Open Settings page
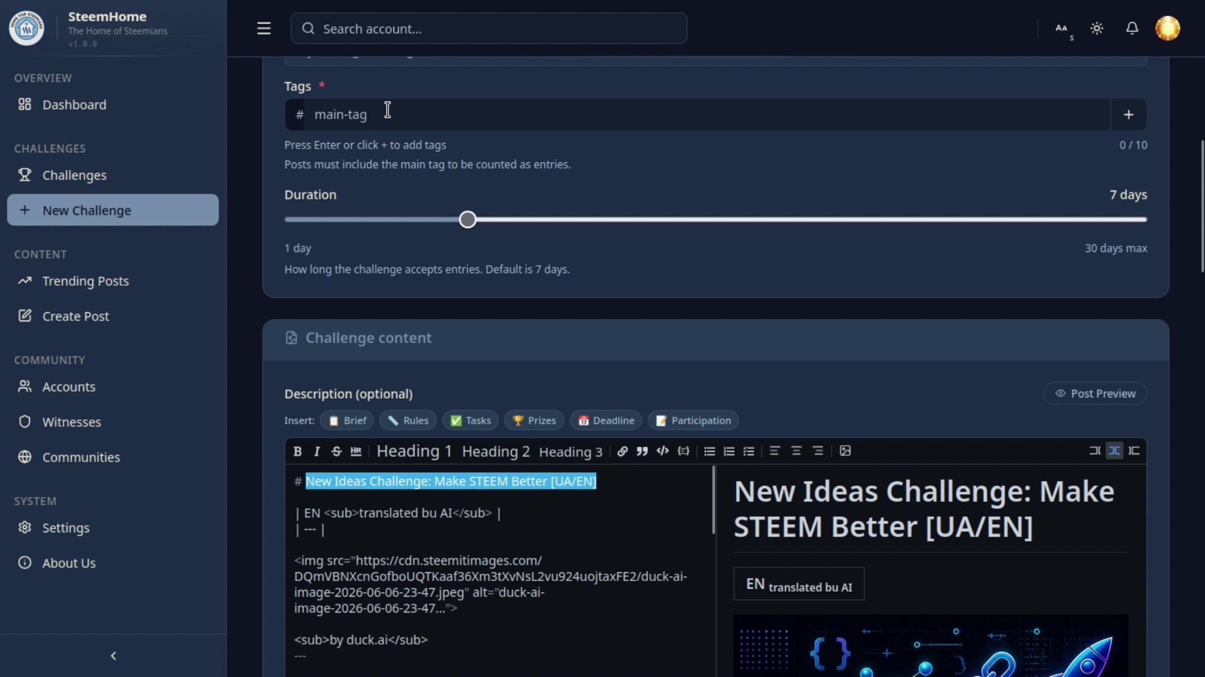The height and width of the screenshot is (677, 1205). click(x=113, y=528)
